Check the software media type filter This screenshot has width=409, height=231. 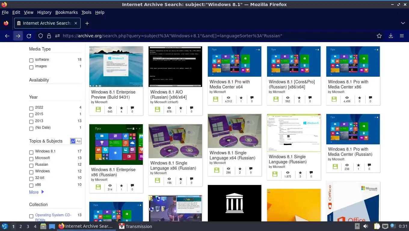click(31, 60)
